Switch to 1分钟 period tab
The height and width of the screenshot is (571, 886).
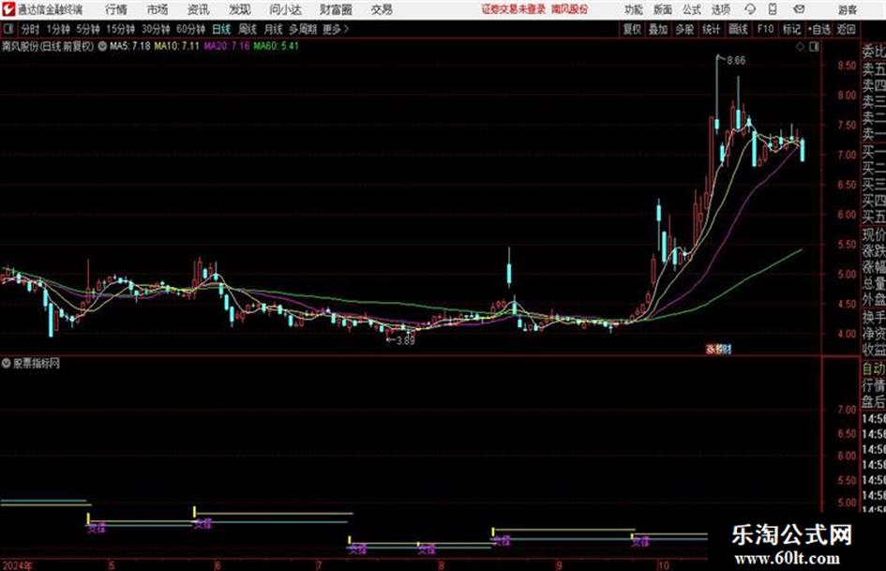tap(58, 29)
